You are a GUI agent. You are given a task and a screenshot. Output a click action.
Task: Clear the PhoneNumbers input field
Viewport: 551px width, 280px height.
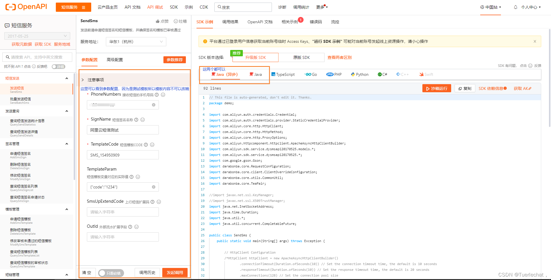(154, 105)
